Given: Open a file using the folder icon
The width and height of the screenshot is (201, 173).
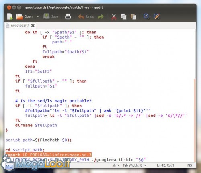Looking at the screenshot, I should 19,16.
